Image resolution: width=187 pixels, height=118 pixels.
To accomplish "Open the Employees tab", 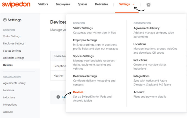I will click(x=63, y=4).
